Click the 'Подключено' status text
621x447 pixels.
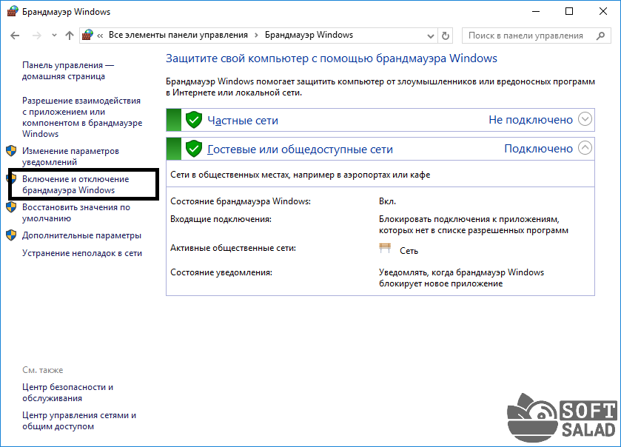(538, 149)
